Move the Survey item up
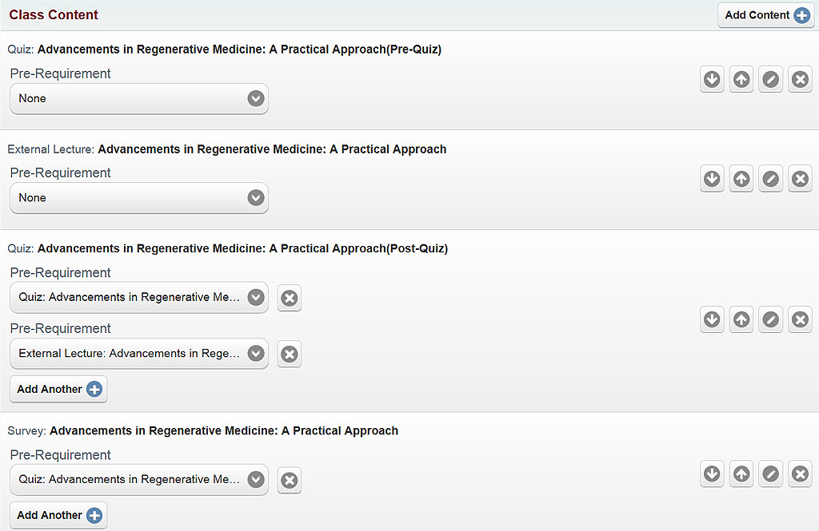Screen dimensions: 819x531 coord(741,474)
